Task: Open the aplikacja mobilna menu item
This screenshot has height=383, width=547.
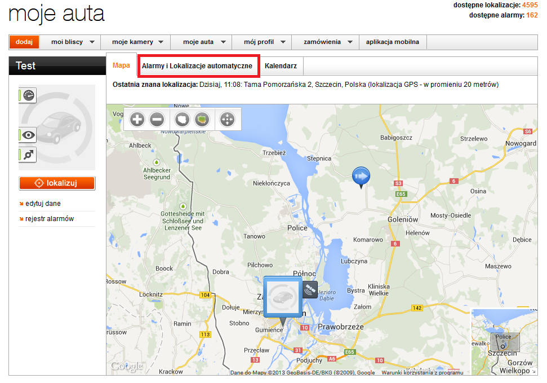Action: pyautogui.click(x=393, y=42)
